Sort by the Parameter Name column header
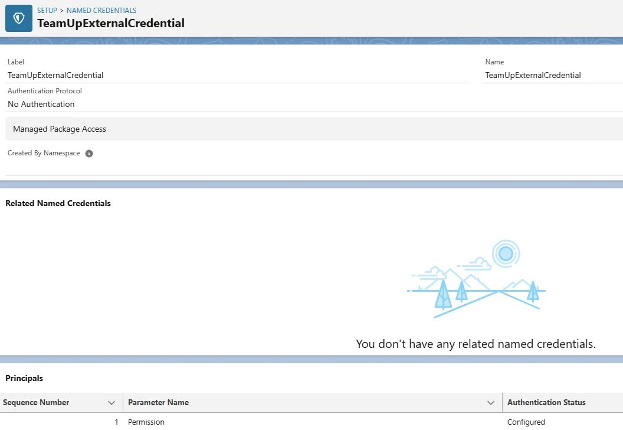 pyautogui.click(x=159, y=403)
